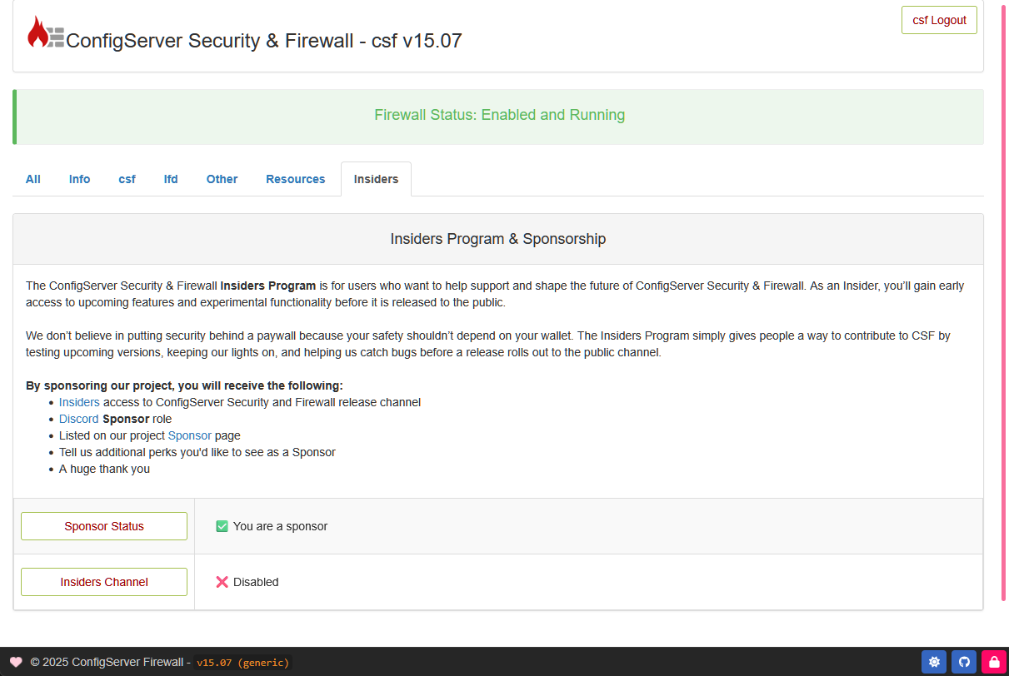Click the flame firewall logo icon

45,33
